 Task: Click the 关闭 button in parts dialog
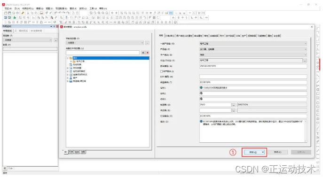(x=277, y=152)
